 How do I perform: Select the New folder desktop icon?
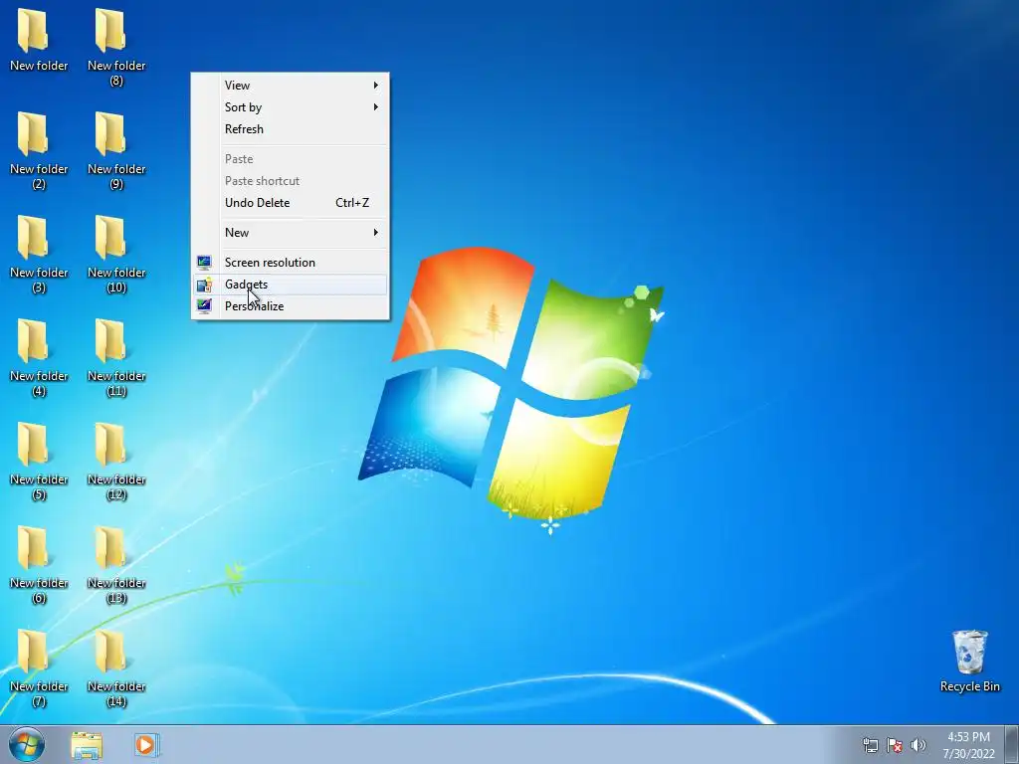(x=39, y=40)
